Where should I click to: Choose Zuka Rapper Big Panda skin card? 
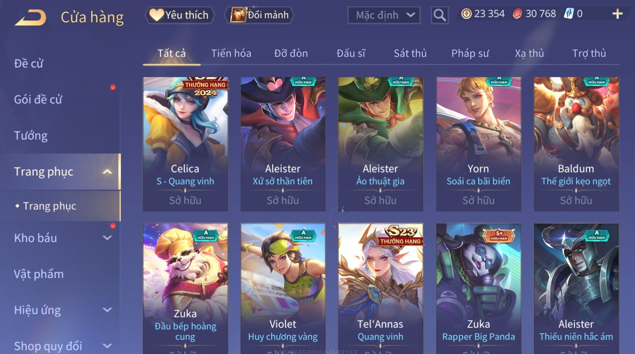pos(478,289)
